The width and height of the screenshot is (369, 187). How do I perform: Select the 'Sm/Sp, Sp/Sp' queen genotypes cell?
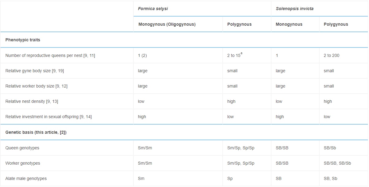coord(241,148)
